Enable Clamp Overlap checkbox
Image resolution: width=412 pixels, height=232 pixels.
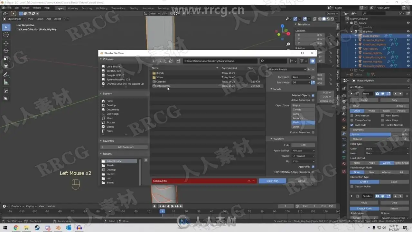352,120
